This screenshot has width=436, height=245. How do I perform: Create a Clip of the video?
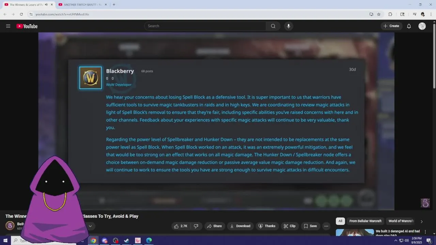pos(290,226)
